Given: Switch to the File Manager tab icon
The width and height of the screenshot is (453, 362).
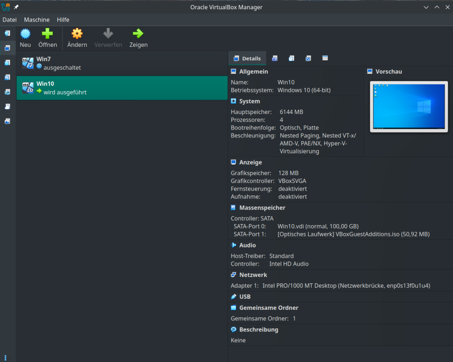Looking at the screenshot, I should [x=325, y=58].
